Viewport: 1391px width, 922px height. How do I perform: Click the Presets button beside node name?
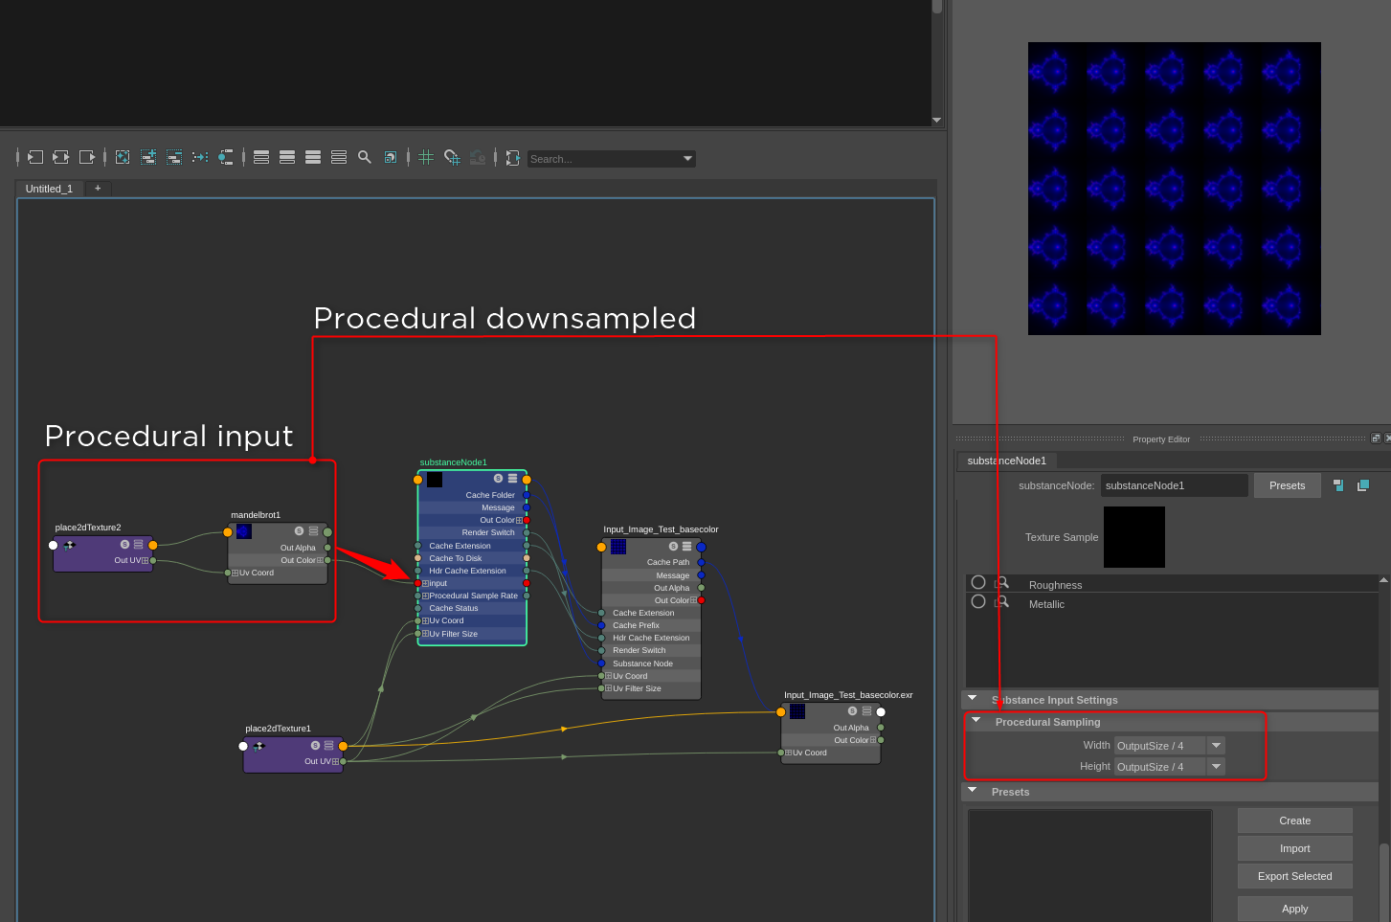click(1287, 485)
